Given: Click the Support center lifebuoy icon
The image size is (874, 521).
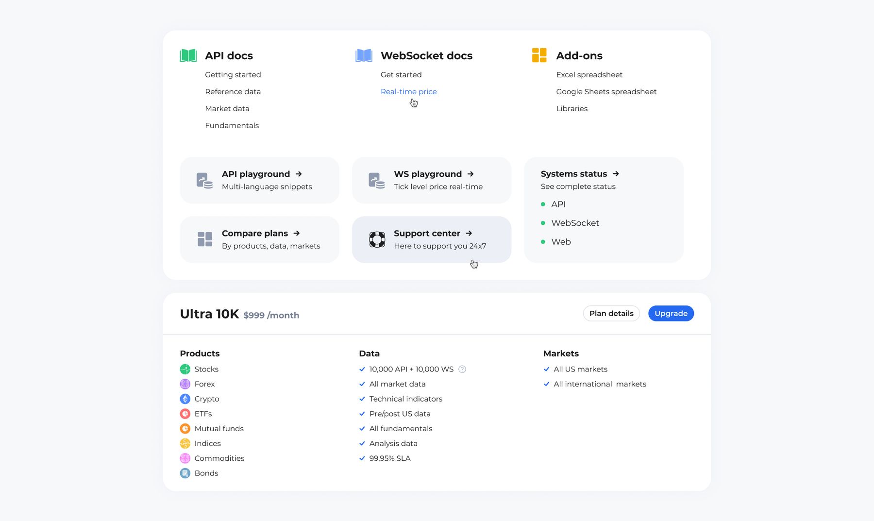Looking at the screenshot, I should [x=377, y=239].
